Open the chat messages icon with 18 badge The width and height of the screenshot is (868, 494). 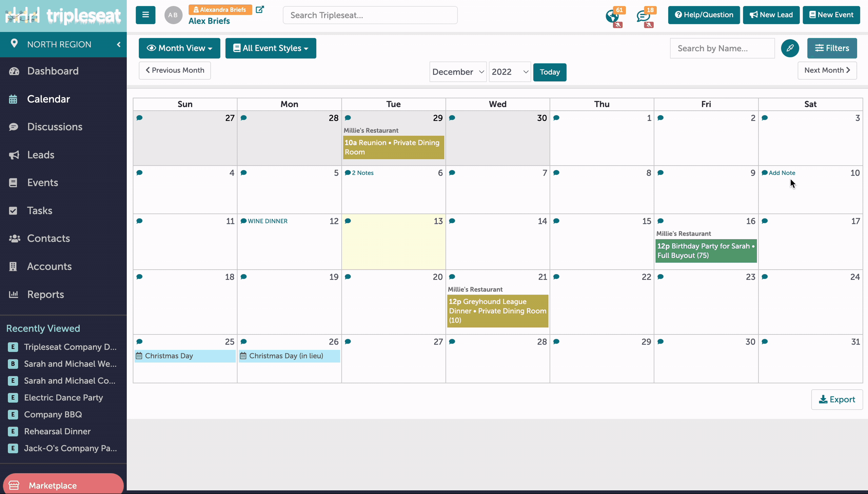point(643,16)
